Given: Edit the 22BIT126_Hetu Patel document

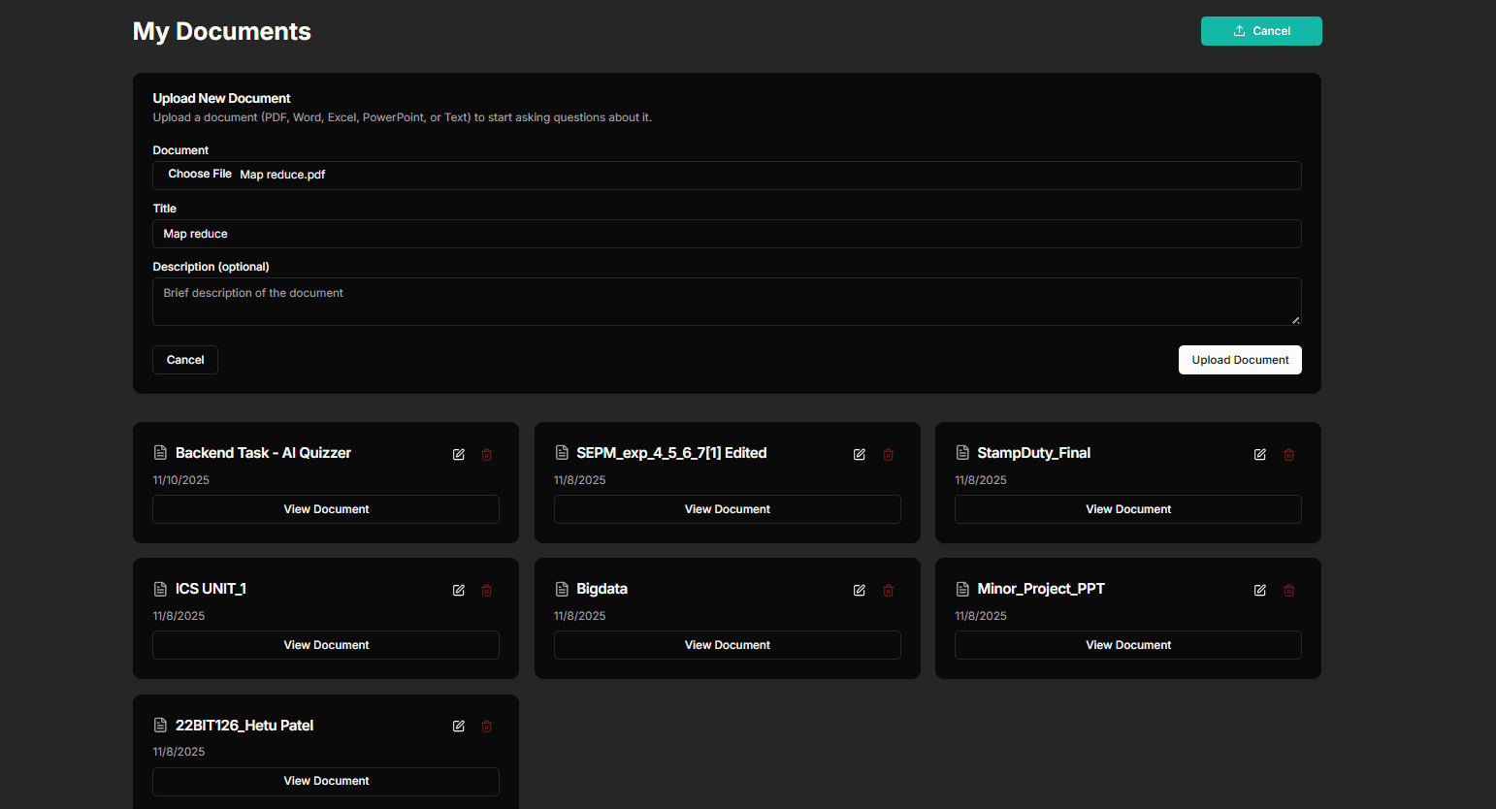Looking at the screenshot, I should tap(459, 726).
